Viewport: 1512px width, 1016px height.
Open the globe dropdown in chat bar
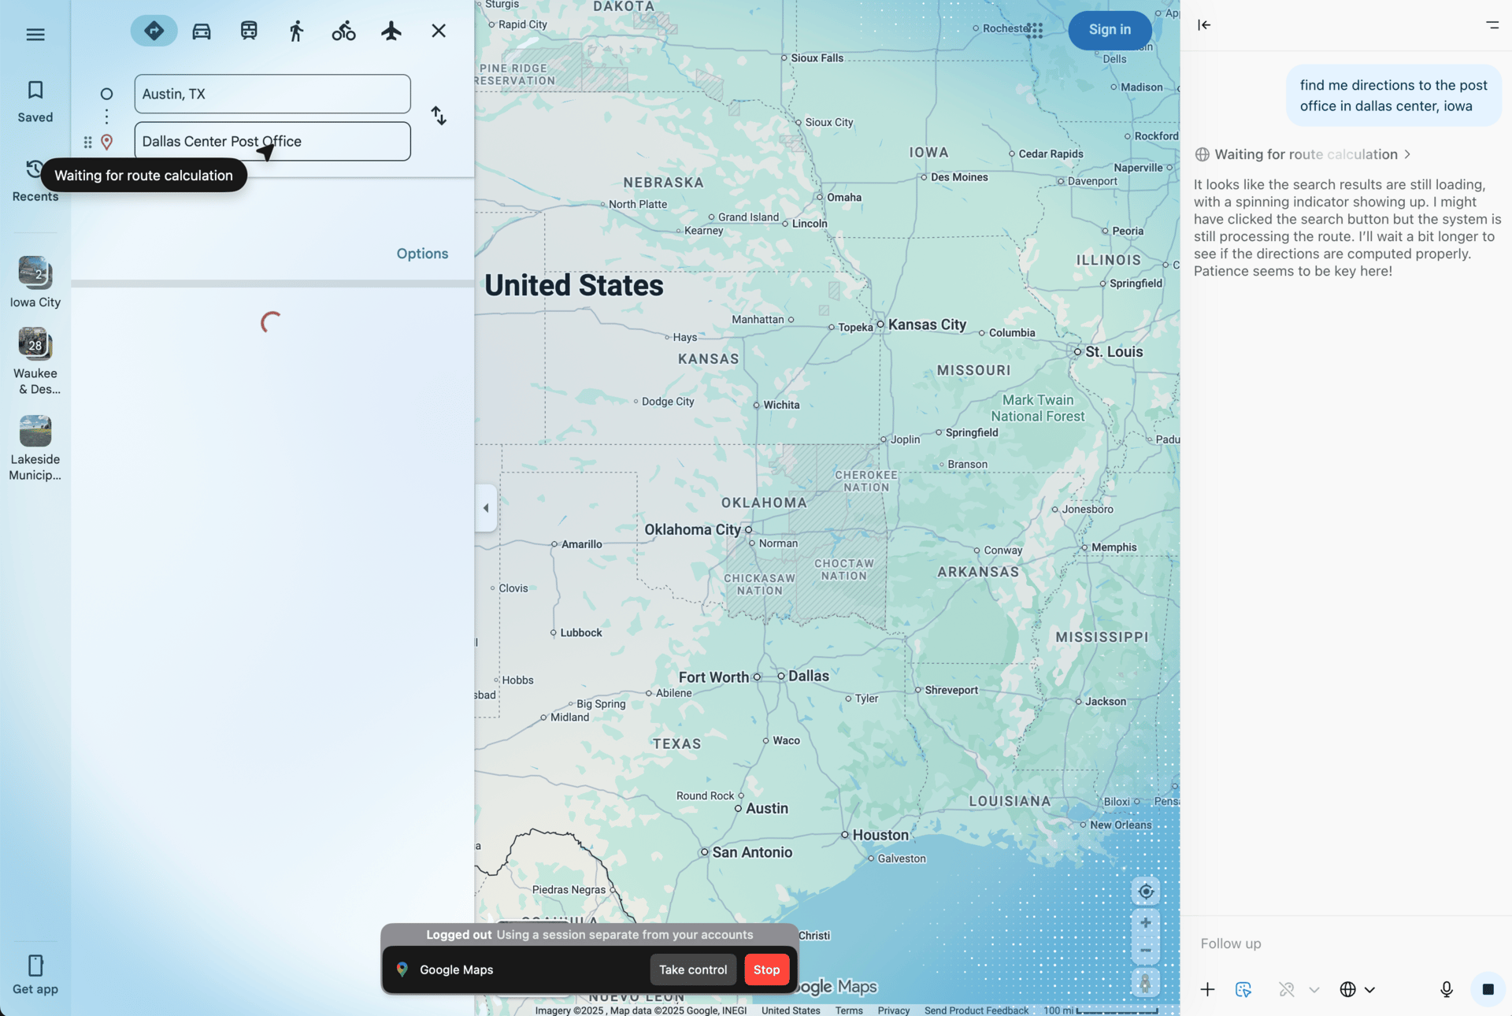tap(1357, 989)
